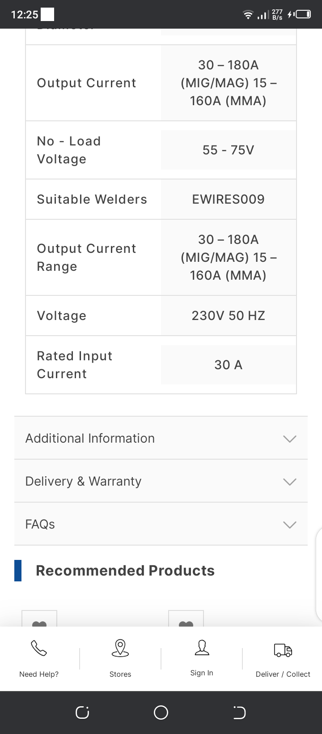
Task: Select the Rated Input Current row label
Action: pyautogui.click(x=75, y=365)
